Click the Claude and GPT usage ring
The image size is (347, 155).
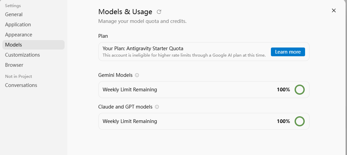tap(299, 121)
